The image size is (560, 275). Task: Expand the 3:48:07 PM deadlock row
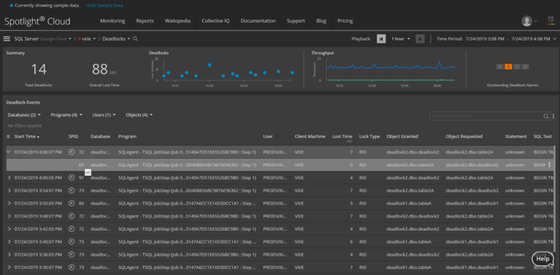click(x=9, y=216)
